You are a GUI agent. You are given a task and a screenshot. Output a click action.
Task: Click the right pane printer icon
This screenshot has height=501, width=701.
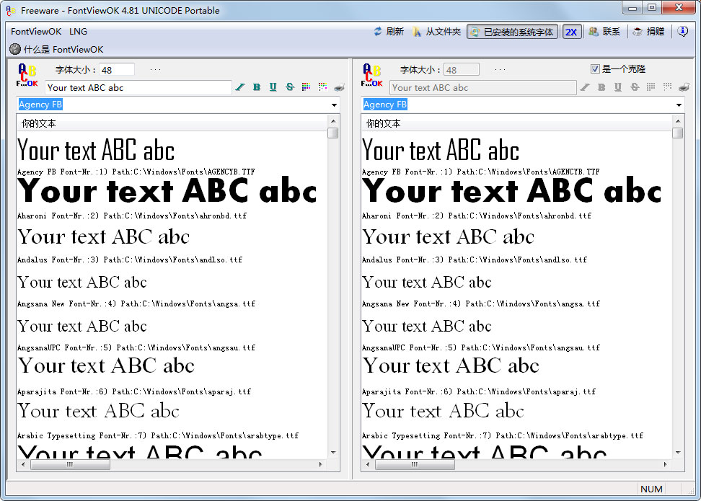684,87
